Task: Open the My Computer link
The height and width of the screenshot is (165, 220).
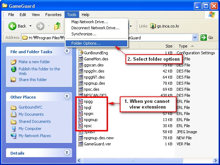Action: click(x=30, y=129)
